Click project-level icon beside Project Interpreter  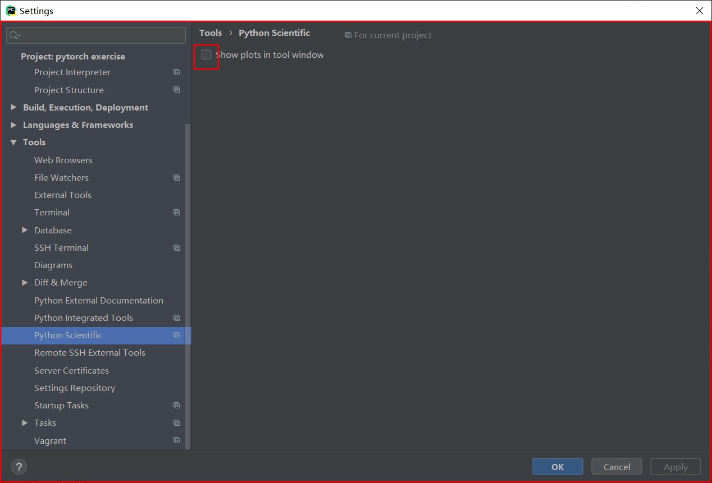pos(176,72)
